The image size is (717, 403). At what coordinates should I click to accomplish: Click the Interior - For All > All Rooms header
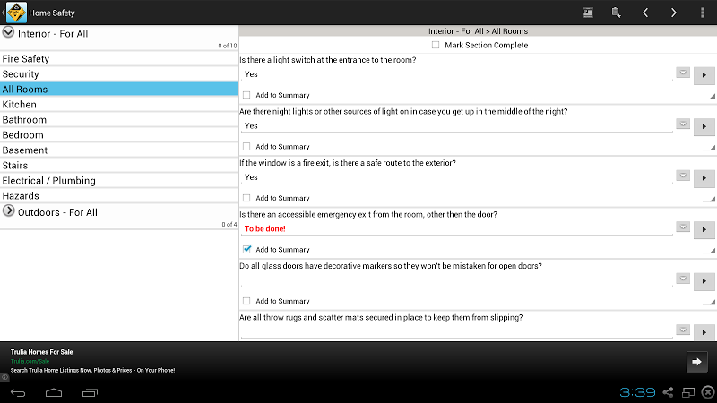pos(478,31)
